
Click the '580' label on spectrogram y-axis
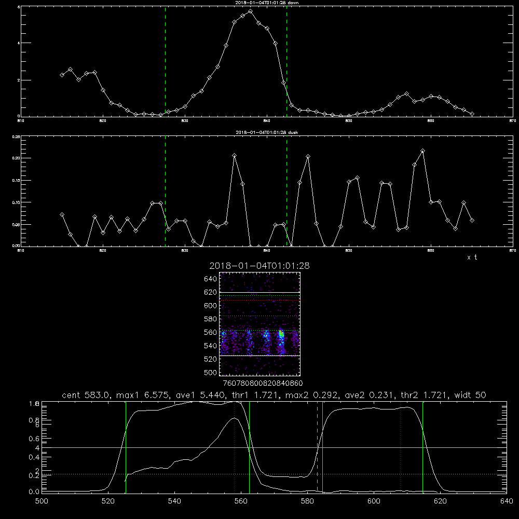tap(210, 319)
